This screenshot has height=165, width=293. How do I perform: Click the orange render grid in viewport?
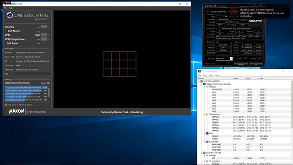(119, 64)
